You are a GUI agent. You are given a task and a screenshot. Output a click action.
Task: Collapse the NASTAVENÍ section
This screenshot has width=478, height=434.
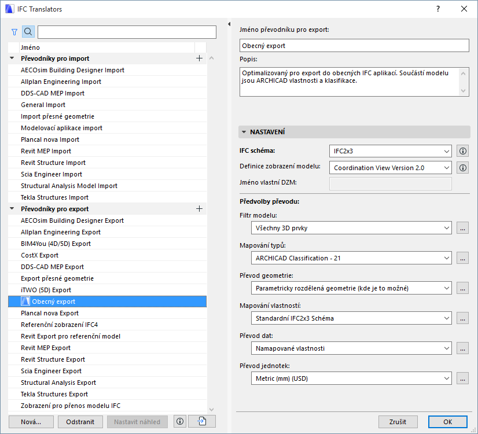tap(244, 132)
